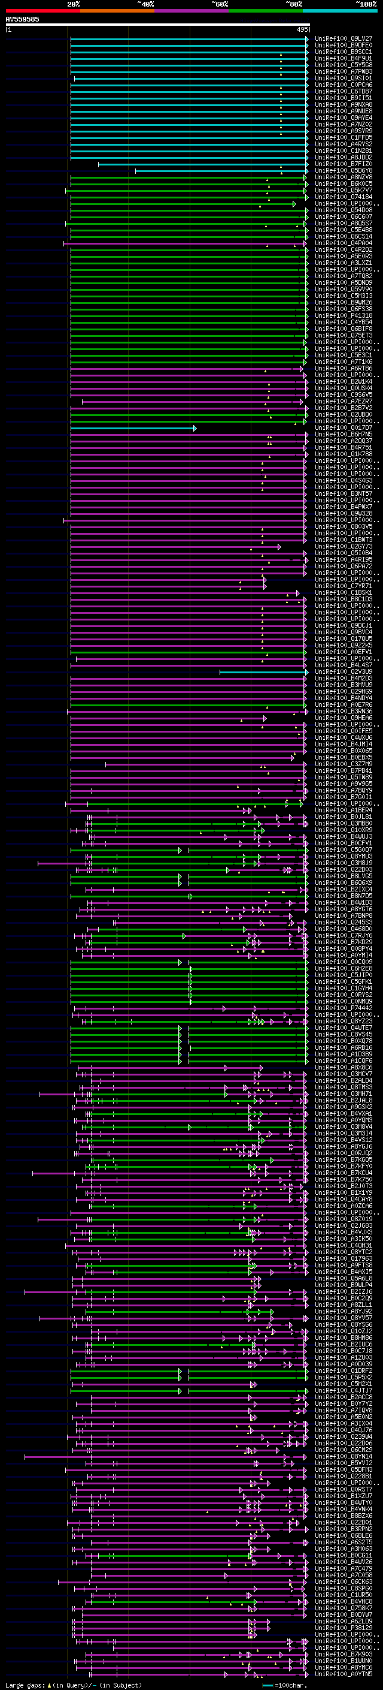Click the UniRef100_Q4WTE7 hit name
Screen dimensions: 383x1690
tap(344, 1028)
